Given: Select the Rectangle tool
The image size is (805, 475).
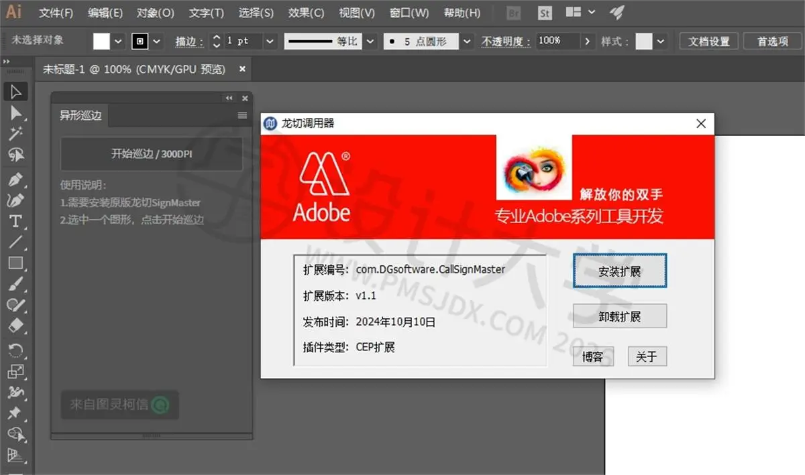Looking at the screenshot, I should 15,263.
